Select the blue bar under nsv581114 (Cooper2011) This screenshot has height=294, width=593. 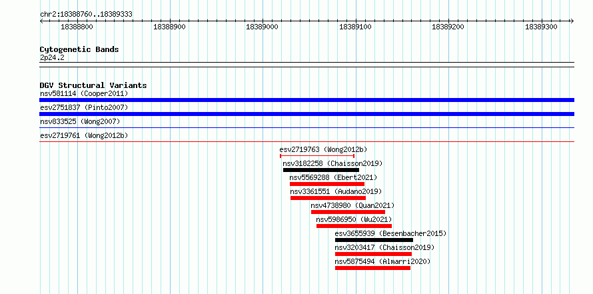(306, 100)
